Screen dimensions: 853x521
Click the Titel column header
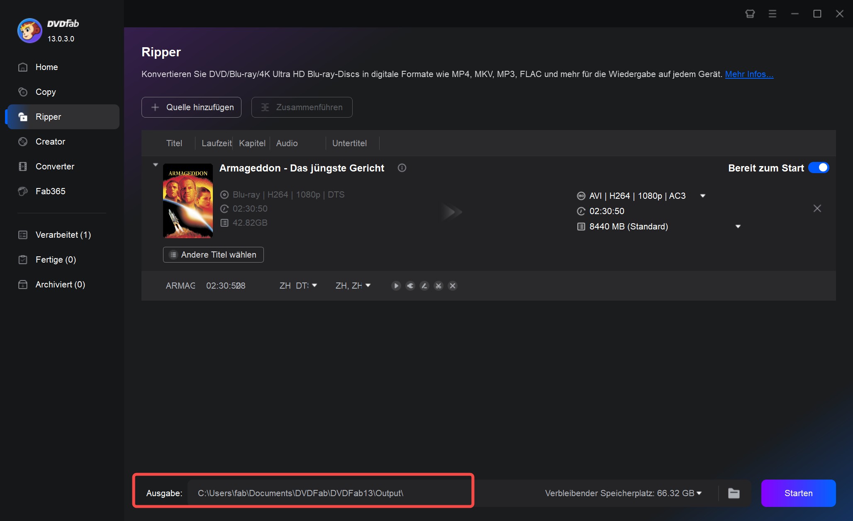[x=174, y=143]
